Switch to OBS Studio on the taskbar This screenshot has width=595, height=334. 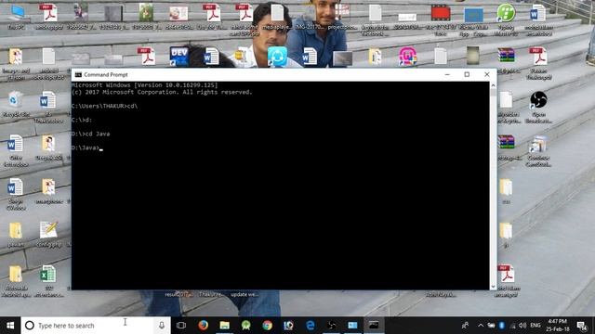tap(331, 326)
